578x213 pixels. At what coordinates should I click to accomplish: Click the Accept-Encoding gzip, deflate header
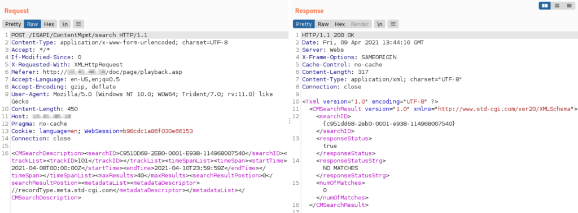(63, 87)
